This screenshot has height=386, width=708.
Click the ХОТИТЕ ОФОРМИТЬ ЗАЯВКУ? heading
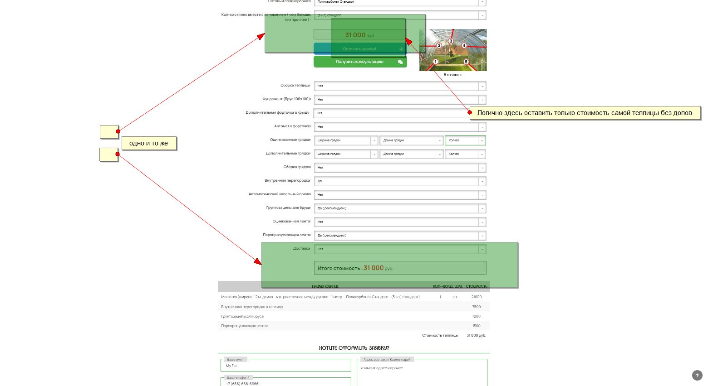(354, 348)
